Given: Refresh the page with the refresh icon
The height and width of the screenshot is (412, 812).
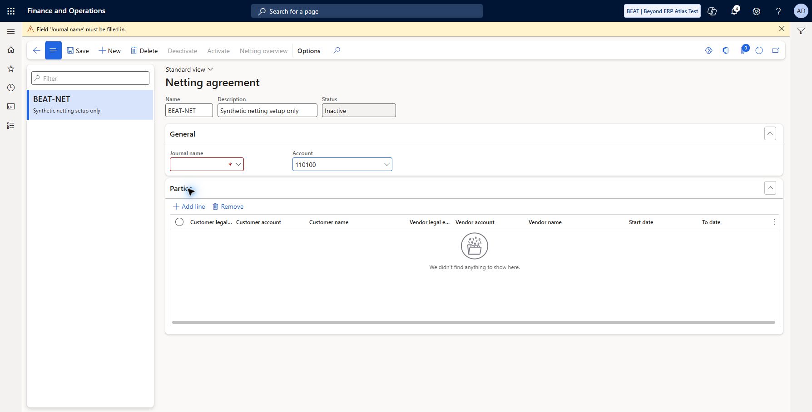Looking at the screenshot, I should click(759, 50).
